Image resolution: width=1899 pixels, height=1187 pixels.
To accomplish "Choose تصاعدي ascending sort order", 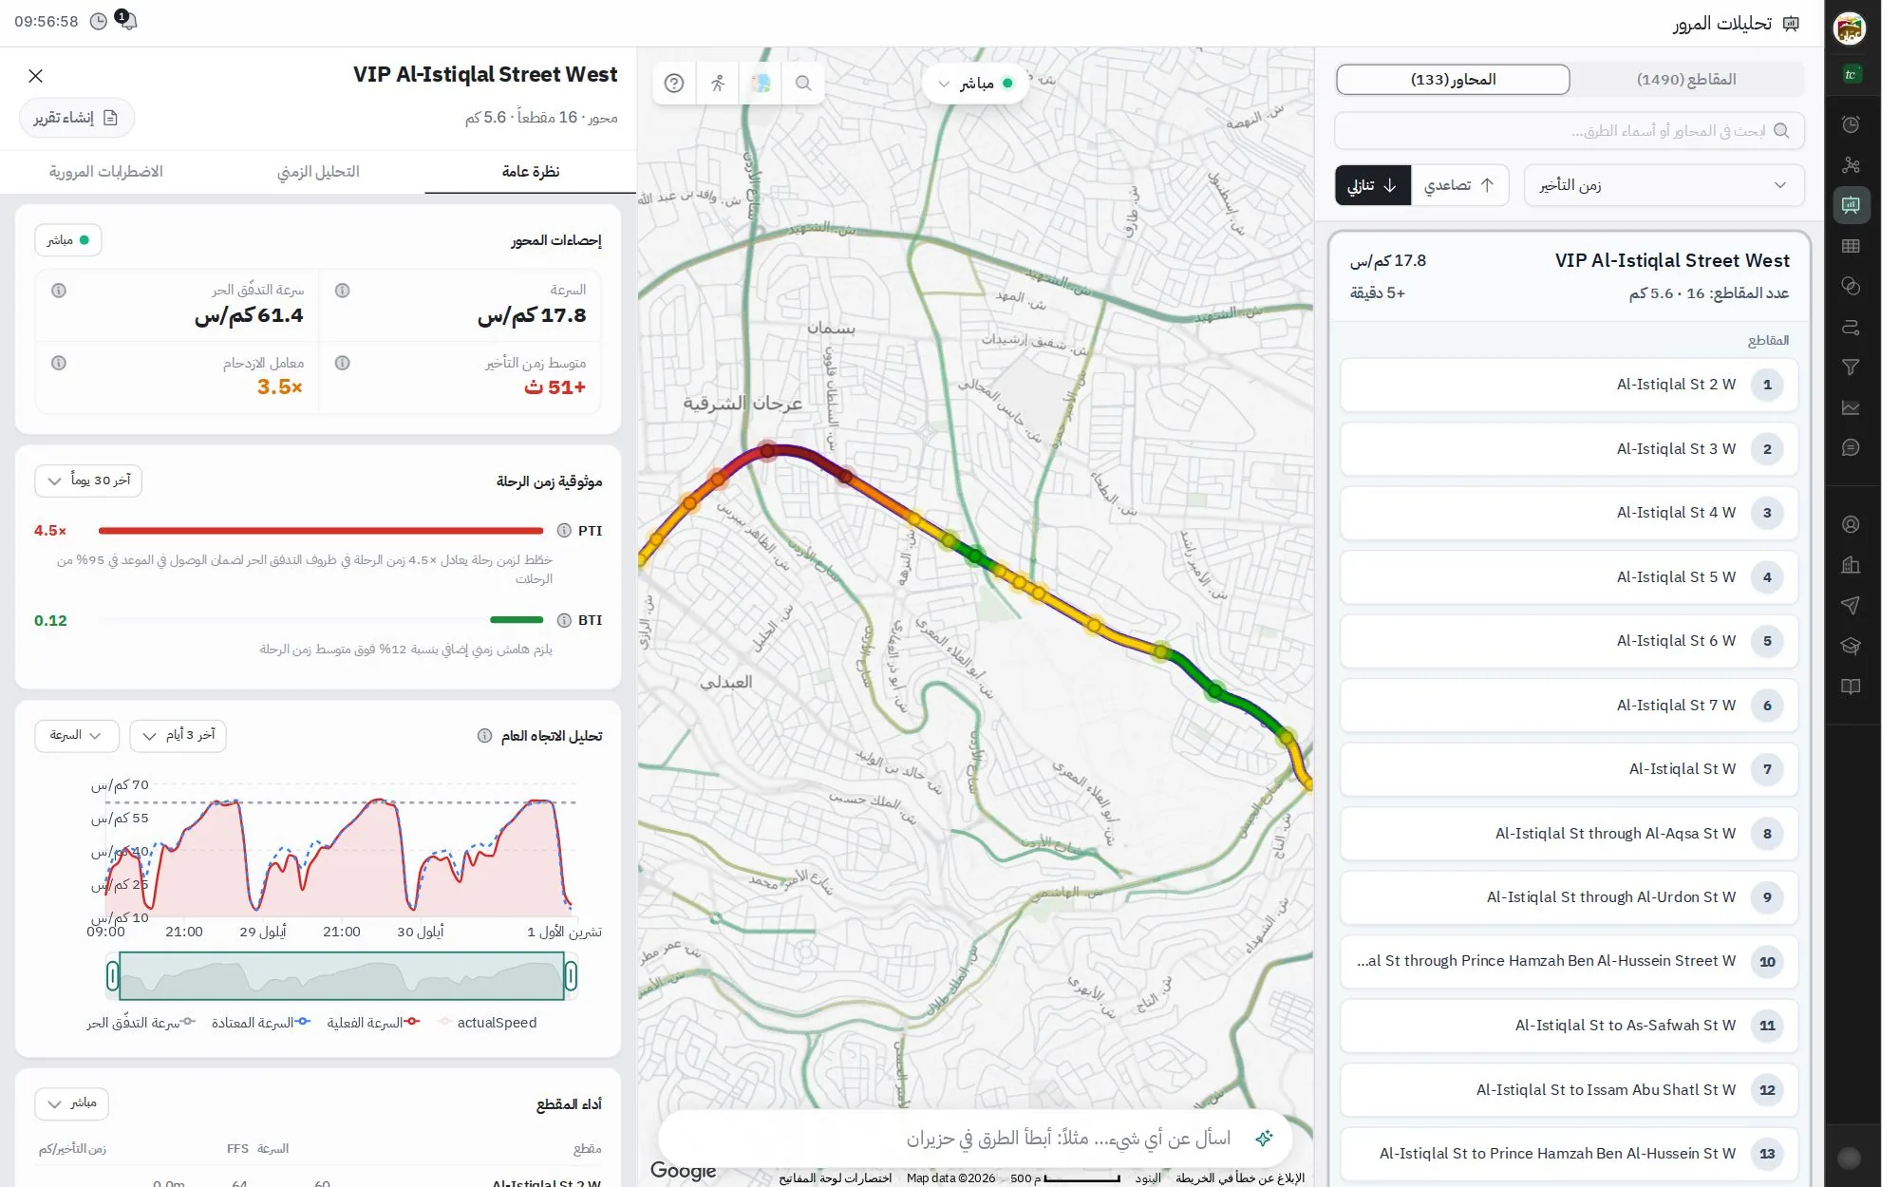I will 1459,185.
